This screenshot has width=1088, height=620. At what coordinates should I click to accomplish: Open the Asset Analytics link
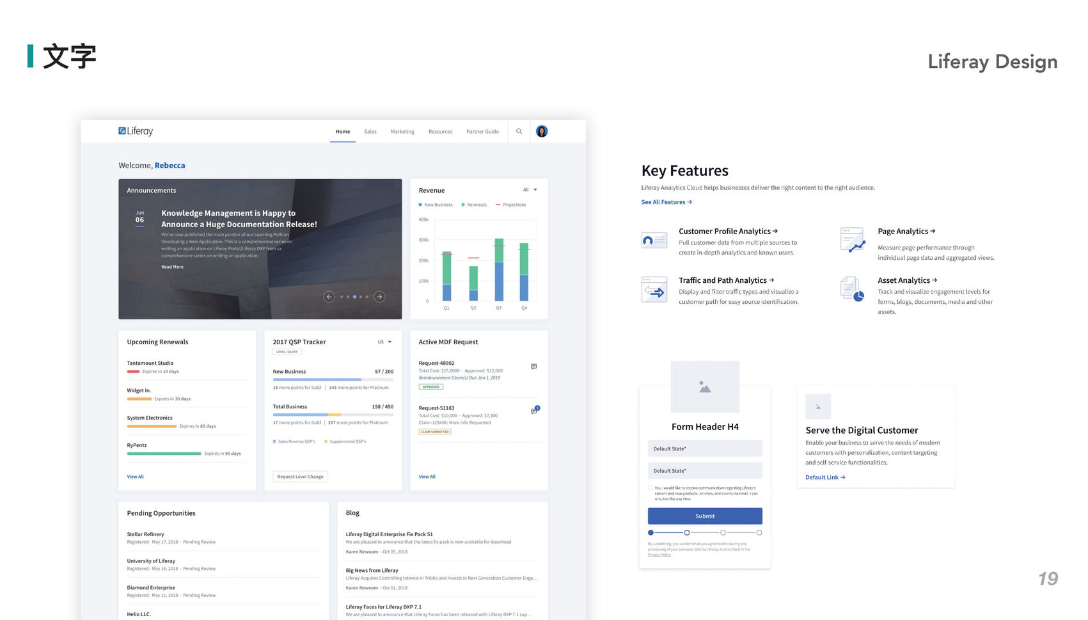click(907, 280)
